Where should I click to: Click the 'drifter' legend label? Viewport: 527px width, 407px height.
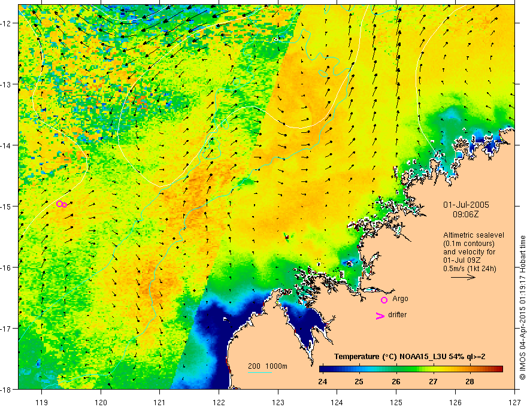[397, 315]
